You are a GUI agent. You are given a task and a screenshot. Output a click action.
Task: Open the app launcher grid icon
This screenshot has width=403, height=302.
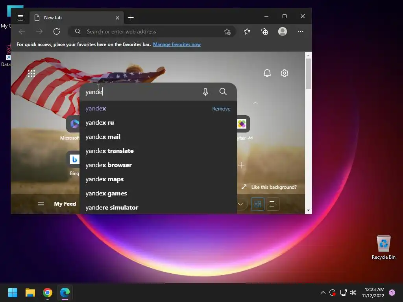[31, 74]
